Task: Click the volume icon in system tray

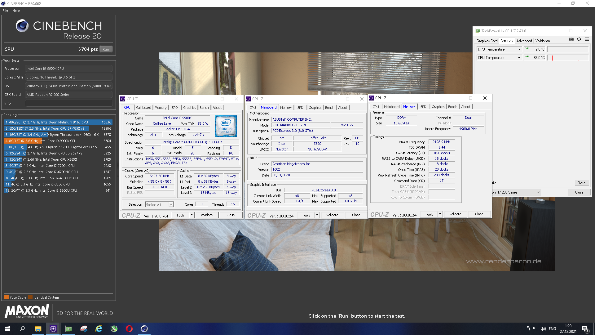Action: click(x=543, y=329)
